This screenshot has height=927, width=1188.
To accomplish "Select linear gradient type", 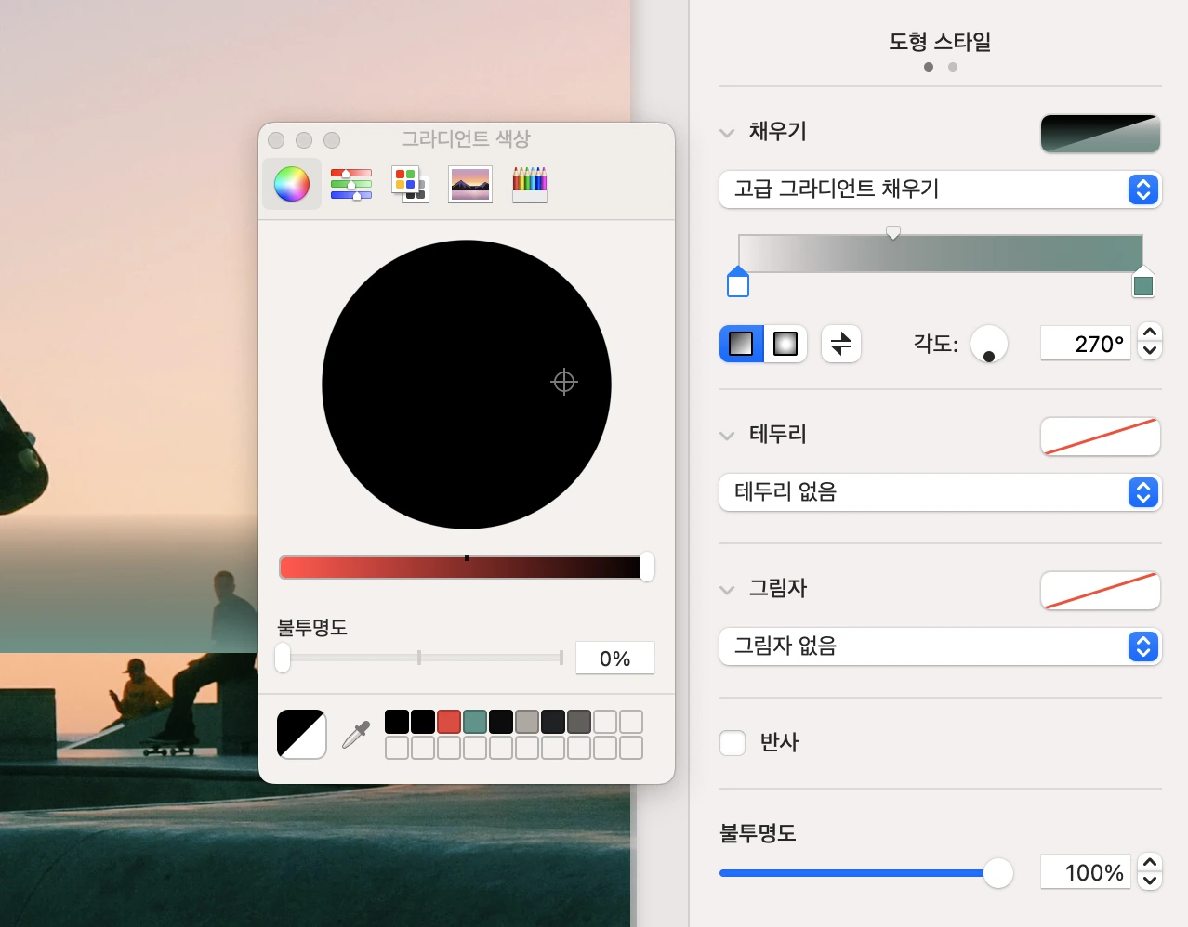I will [x=741, y=344].
